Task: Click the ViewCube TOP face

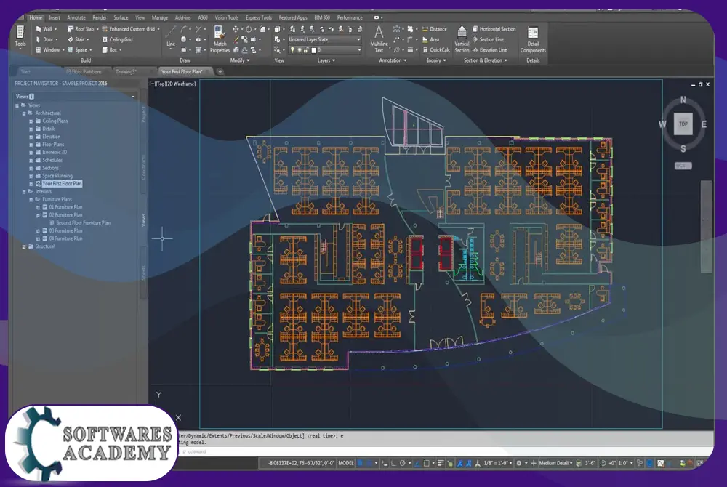Action: point(683,124)
